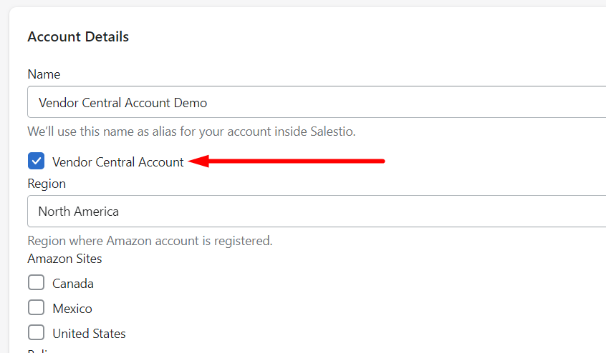Click the "Region" field label
The width and height of the screenshot is (606, 353).
tap(47, 184)
